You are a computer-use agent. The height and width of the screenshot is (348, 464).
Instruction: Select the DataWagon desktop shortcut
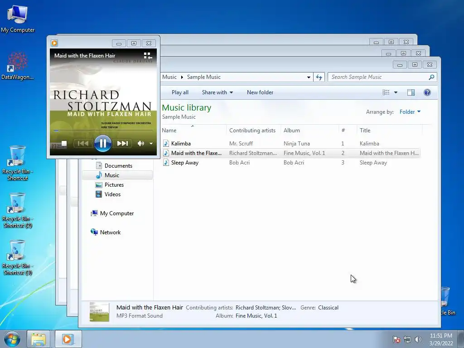click(18, 66)
